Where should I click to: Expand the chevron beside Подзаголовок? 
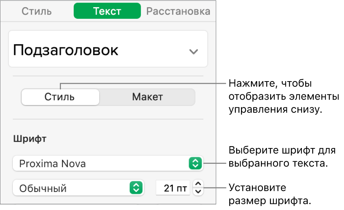coord(194,51)
